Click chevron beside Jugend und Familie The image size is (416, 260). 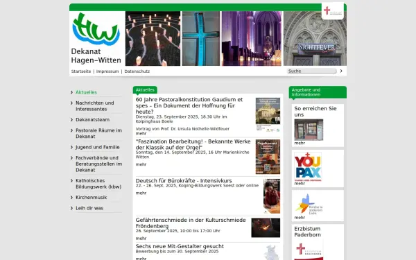[71, 147]
